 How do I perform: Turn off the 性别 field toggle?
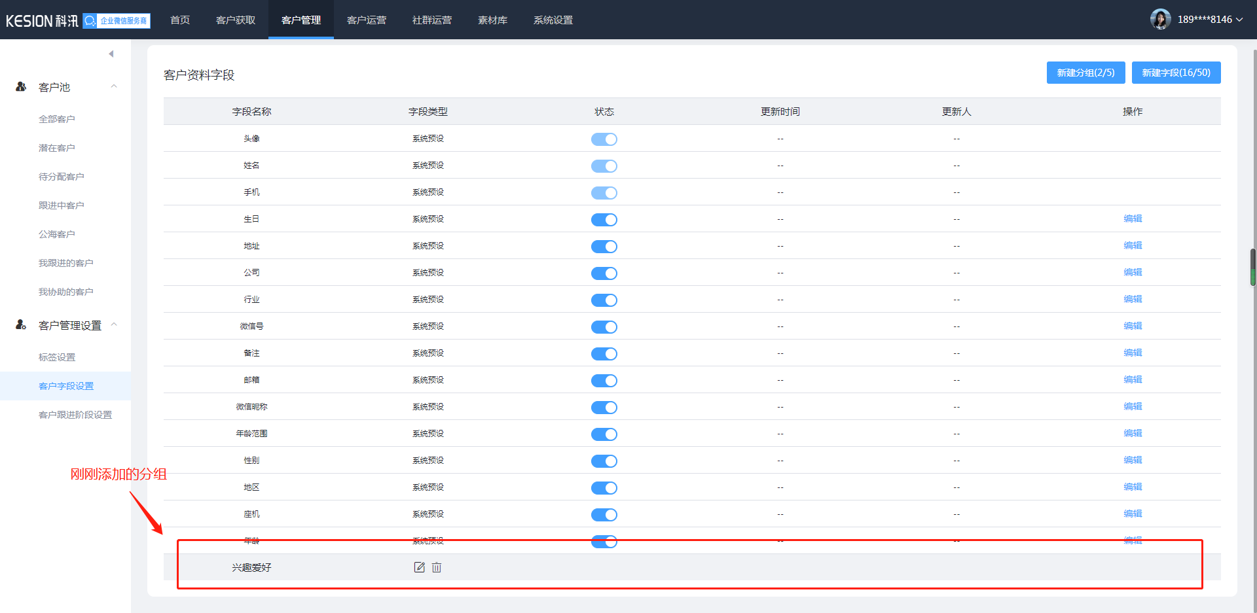tap(604, 461)
